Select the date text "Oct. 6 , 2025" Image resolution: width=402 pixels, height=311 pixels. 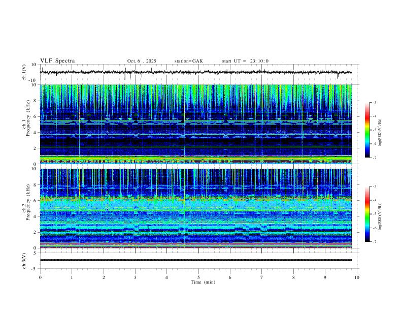point(142,61)
